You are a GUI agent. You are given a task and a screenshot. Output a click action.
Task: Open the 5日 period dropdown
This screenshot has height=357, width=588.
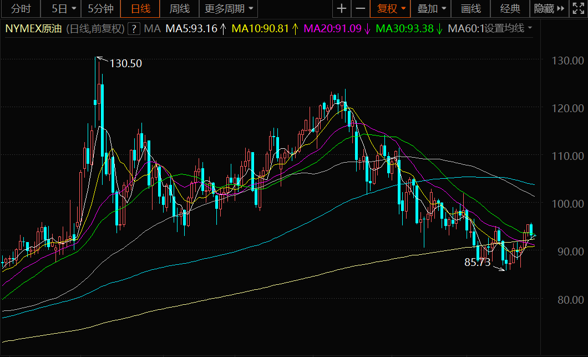pyautogui.click(x=64, y=8)
